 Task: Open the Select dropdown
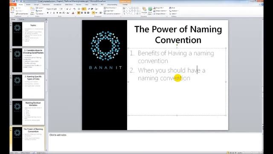coord(173,14)
